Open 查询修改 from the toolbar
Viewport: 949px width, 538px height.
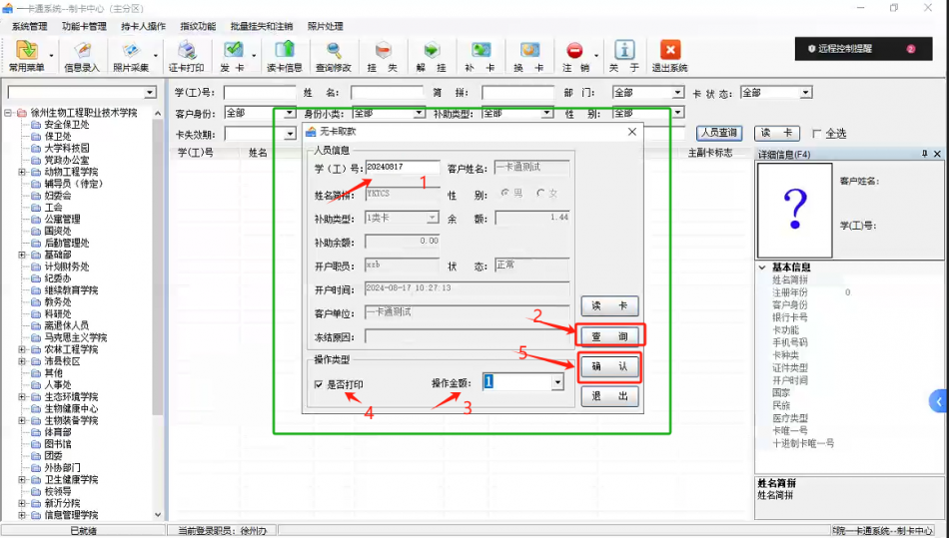coord(334,56)
